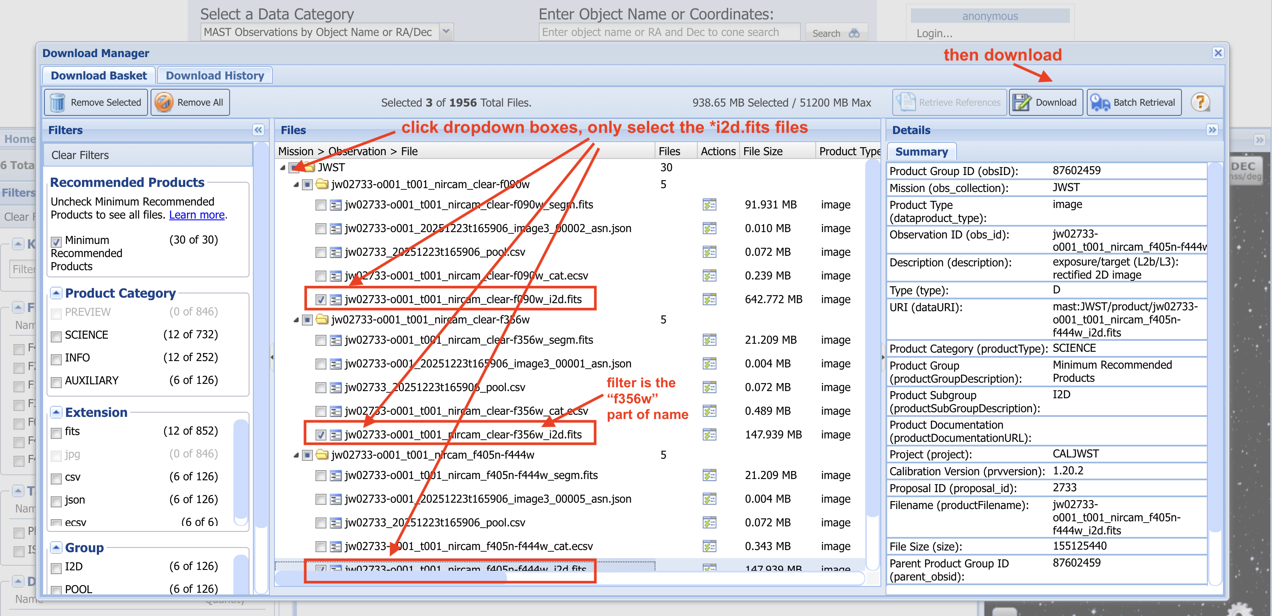
Task: Follow the Learn more link
Action: point(197,215)
